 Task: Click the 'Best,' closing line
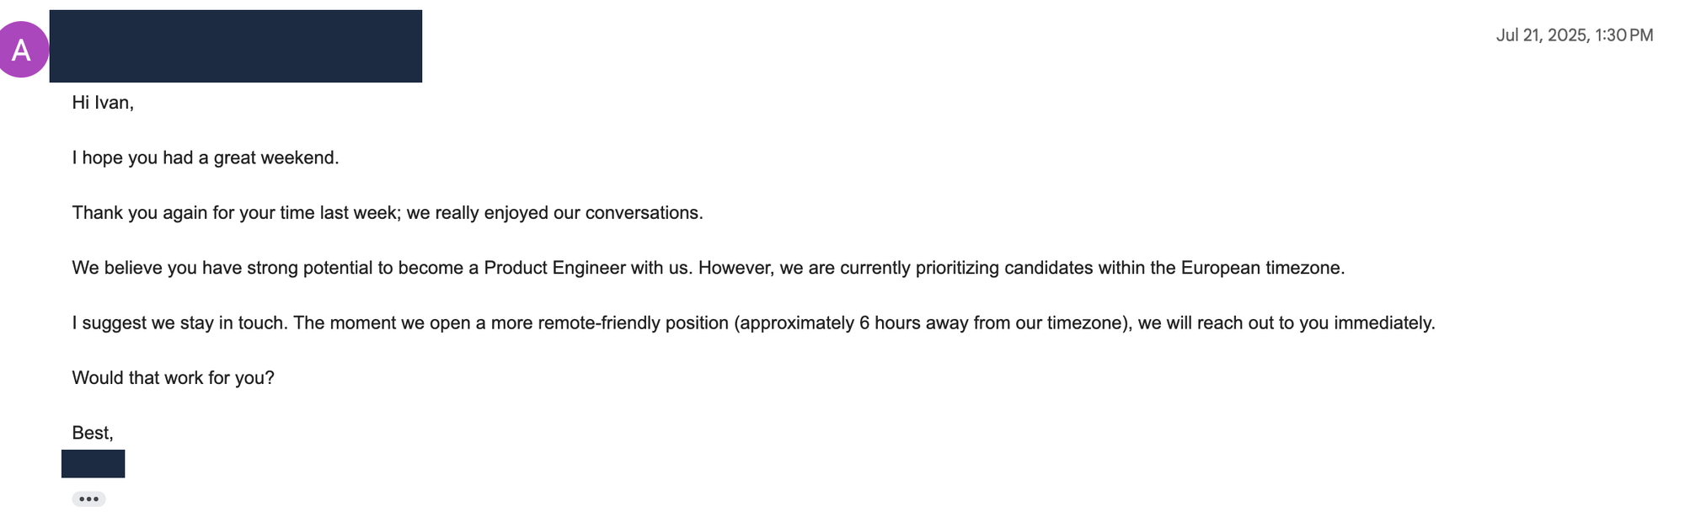pos(93,433)
